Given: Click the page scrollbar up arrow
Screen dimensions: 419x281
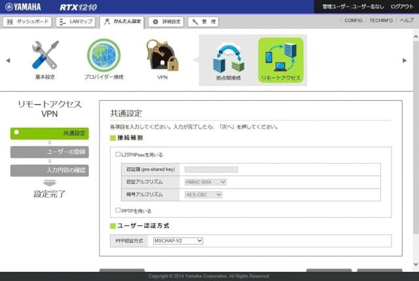Looking at the screenshot, I should (x=416, y=37).
